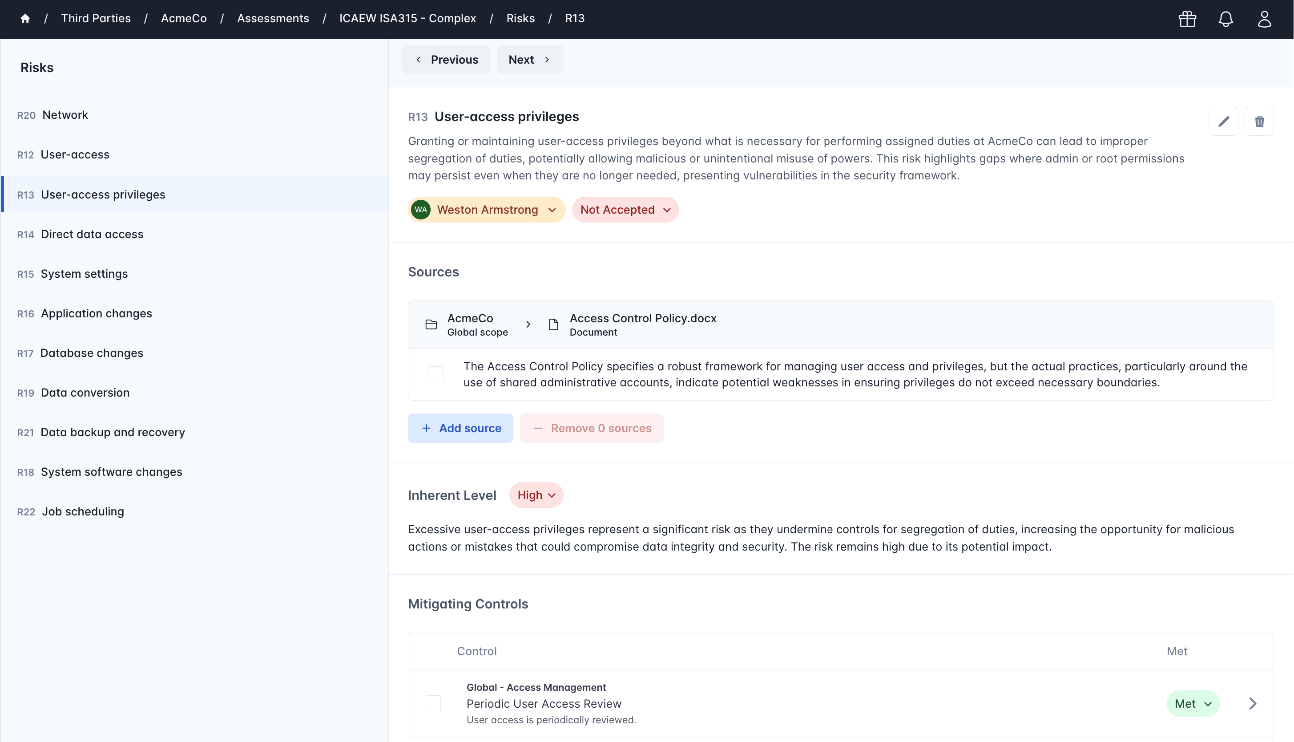
Task: Click the AcmeCo folder icon in Sources
Action: click(431, 324)
